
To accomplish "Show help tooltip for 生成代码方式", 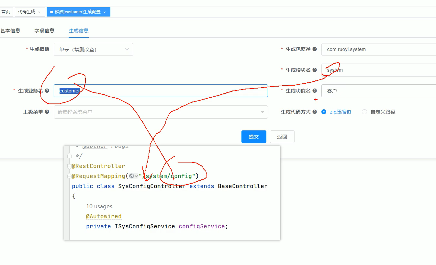I will click(x=315, y=112).
